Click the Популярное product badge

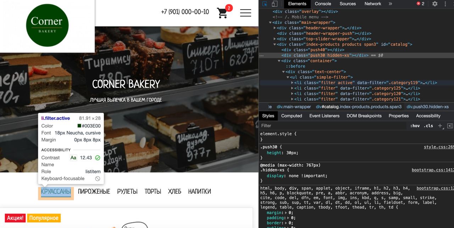point(44,218)
